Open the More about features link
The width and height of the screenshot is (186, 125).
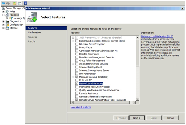[x=81, y=107]
